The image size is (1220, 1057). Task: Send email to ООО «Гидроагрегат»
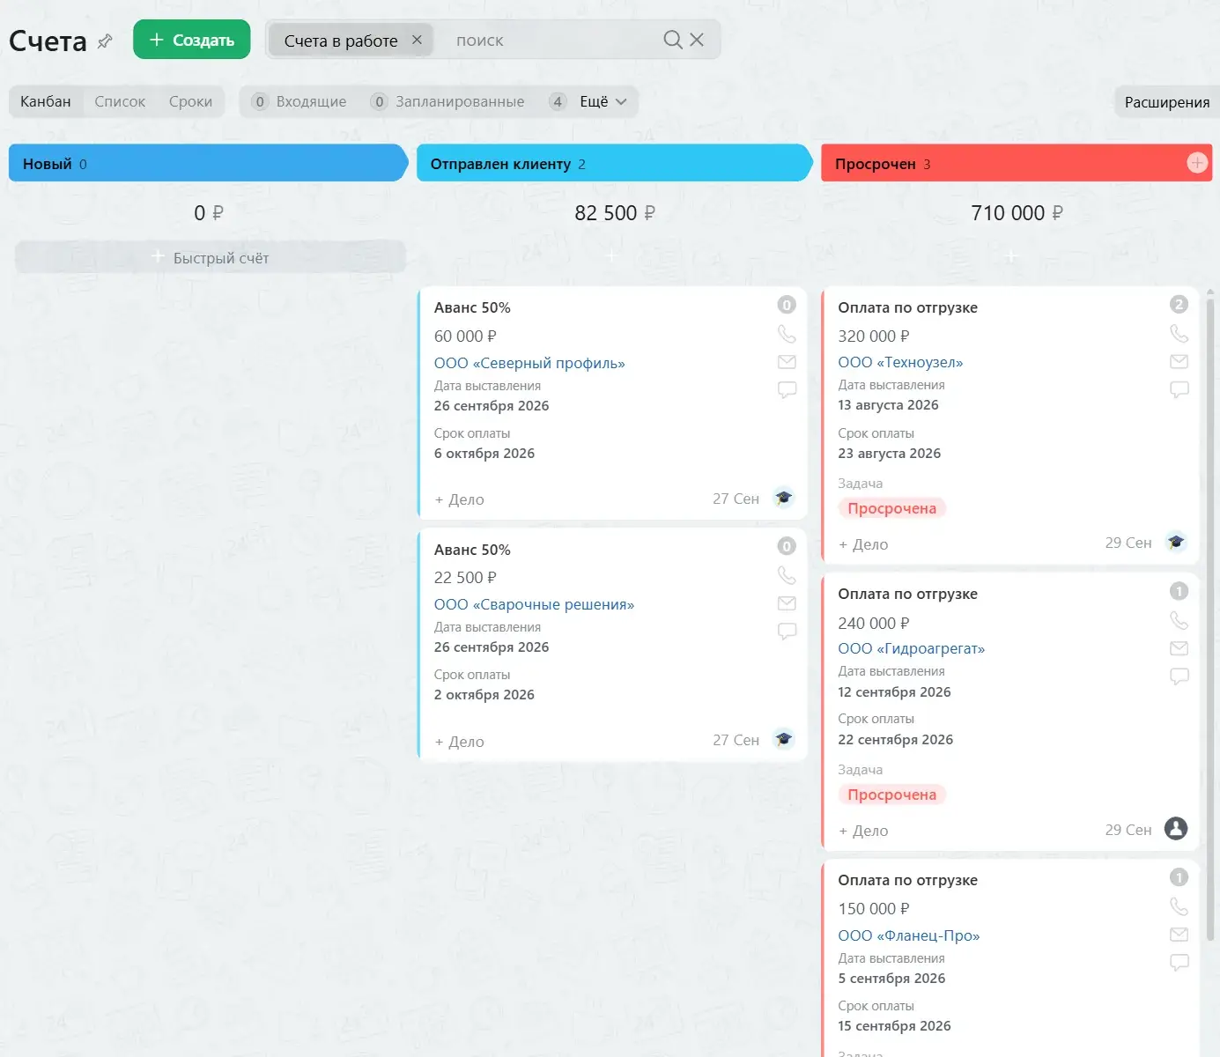pyautogui.click(x=1179, y=648)
